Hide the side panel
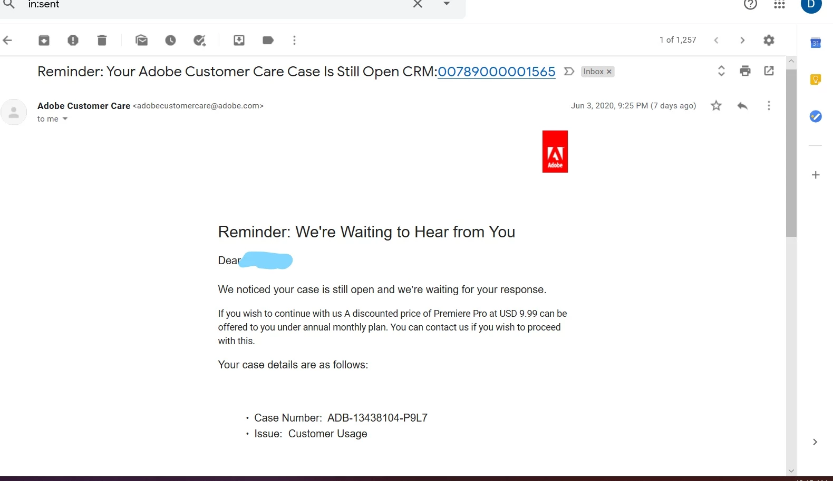This screenshot has width=833, height=481. (815, 442)
